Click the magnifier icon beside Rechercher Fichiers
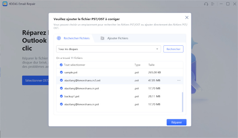 (x=59, y=38)
